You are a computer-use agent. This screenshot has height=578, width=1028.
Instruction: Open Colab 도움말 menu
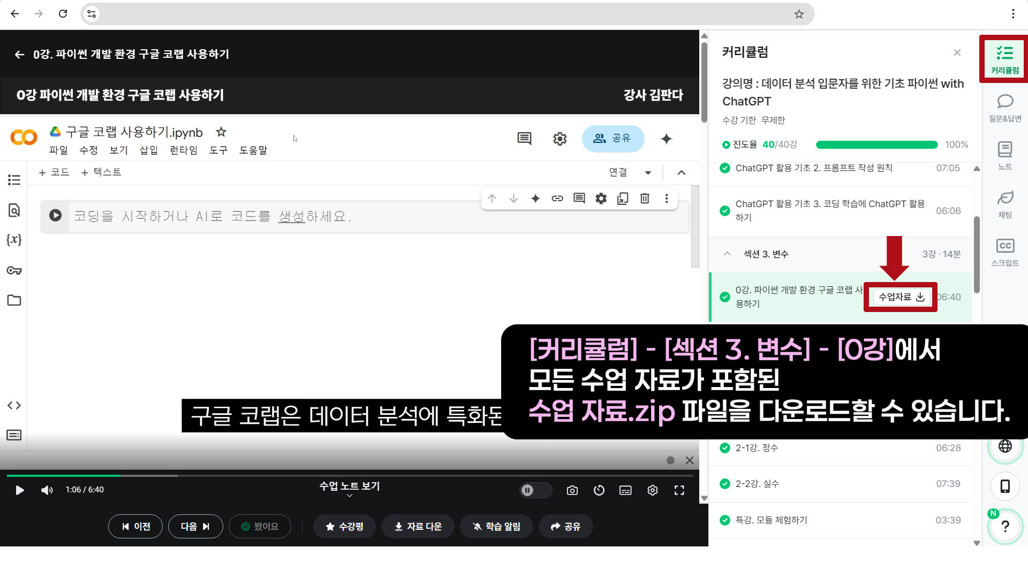[x=253, y=150]
